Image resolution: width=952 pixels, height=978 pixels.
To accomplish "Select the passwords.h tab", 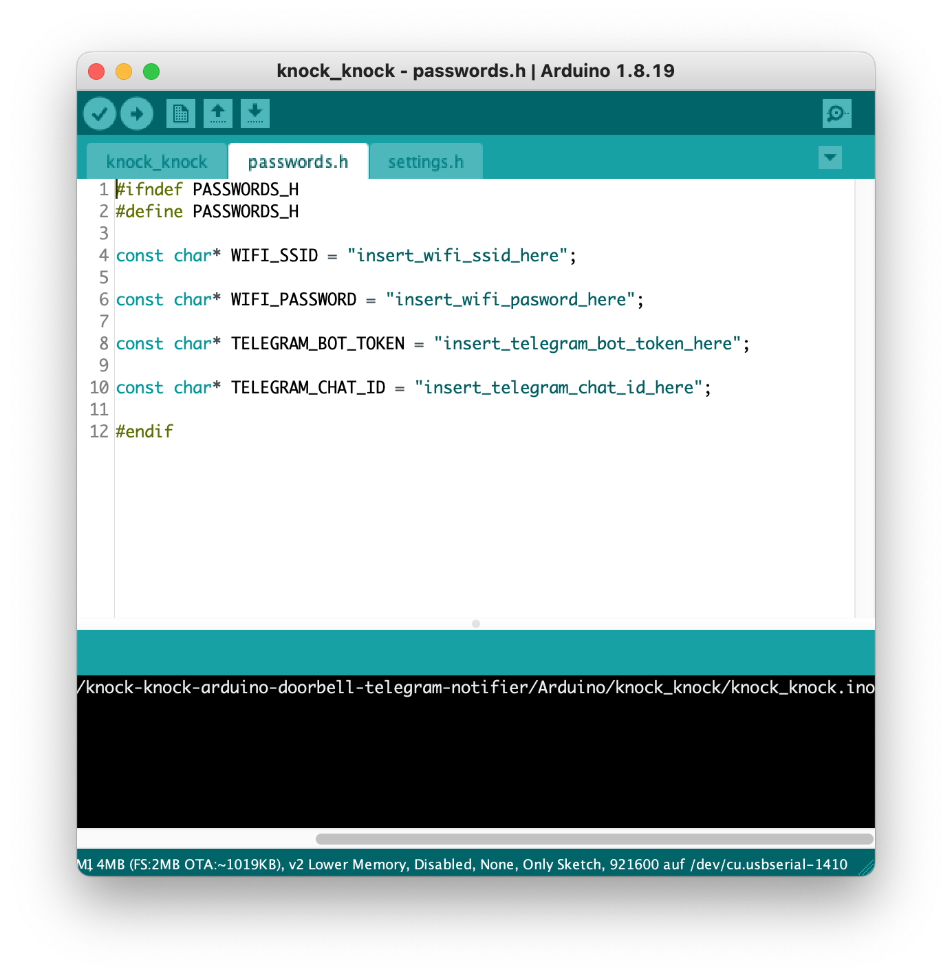I will [298, 161].
